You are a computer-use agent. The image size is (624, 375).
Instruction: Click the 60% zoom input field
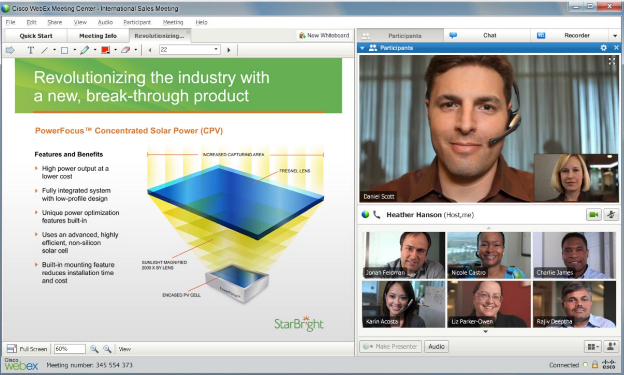(x=69, y=349)
